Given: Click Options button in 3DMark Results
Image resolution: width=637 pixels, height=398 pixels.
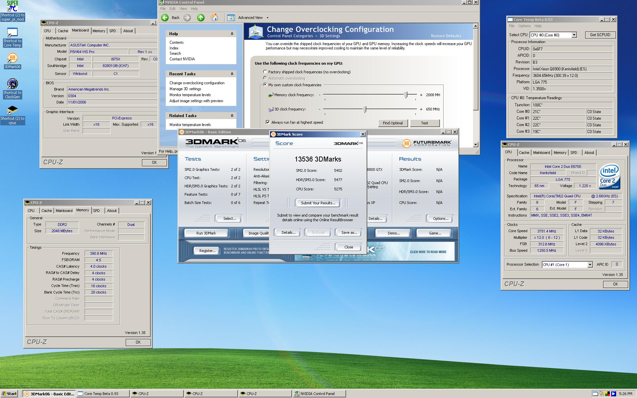Looking at the screenshot, I should [x=440, y=219].
